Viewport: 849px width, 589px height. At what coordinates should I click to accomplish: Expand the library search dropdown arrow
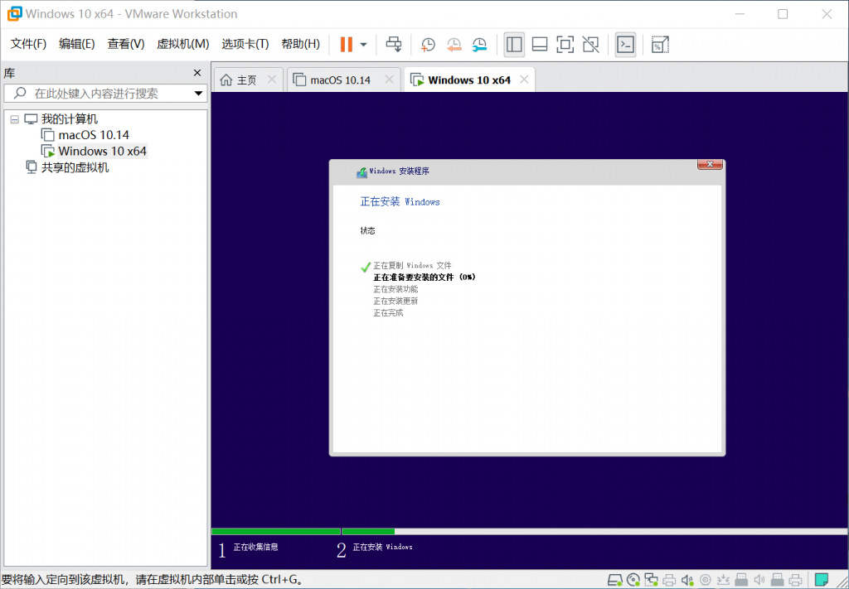199,94
